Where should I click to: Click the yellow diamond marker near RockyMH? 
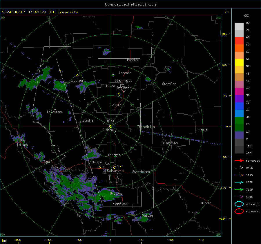pyautogui.click(x=77, y=76)
